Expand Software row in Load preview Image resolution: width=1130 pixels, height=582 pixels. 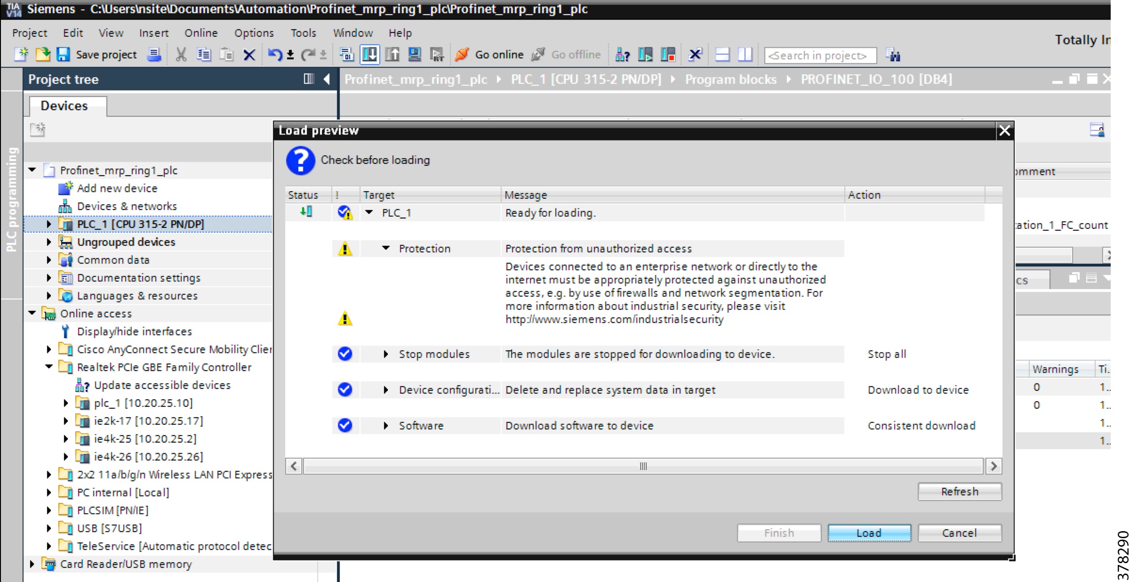[x=386, y=426]
